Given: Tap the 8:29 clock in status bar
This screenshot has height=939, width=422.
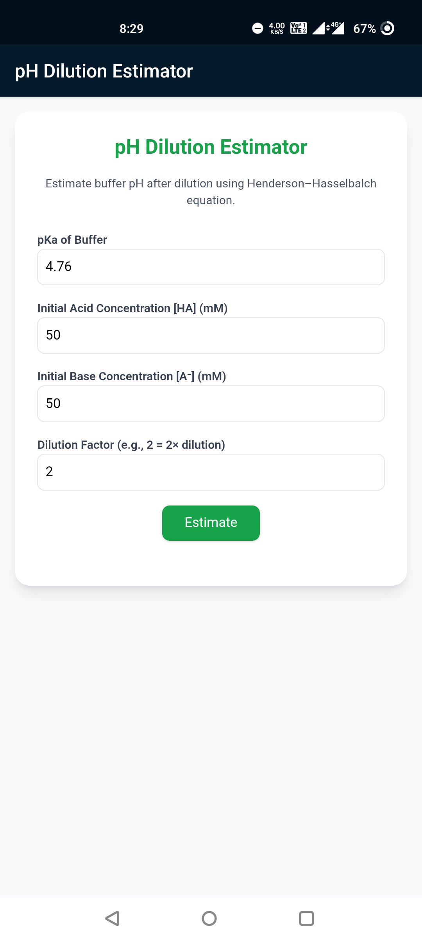Looking at the screenshot, I should pos(131,29).
